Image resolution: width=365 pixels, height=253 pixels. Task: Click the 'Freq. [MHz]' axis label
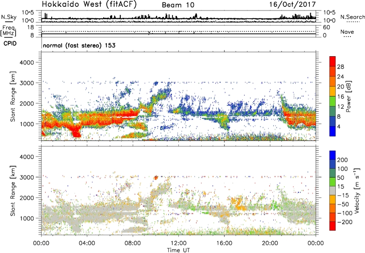[x=8, y=31]
